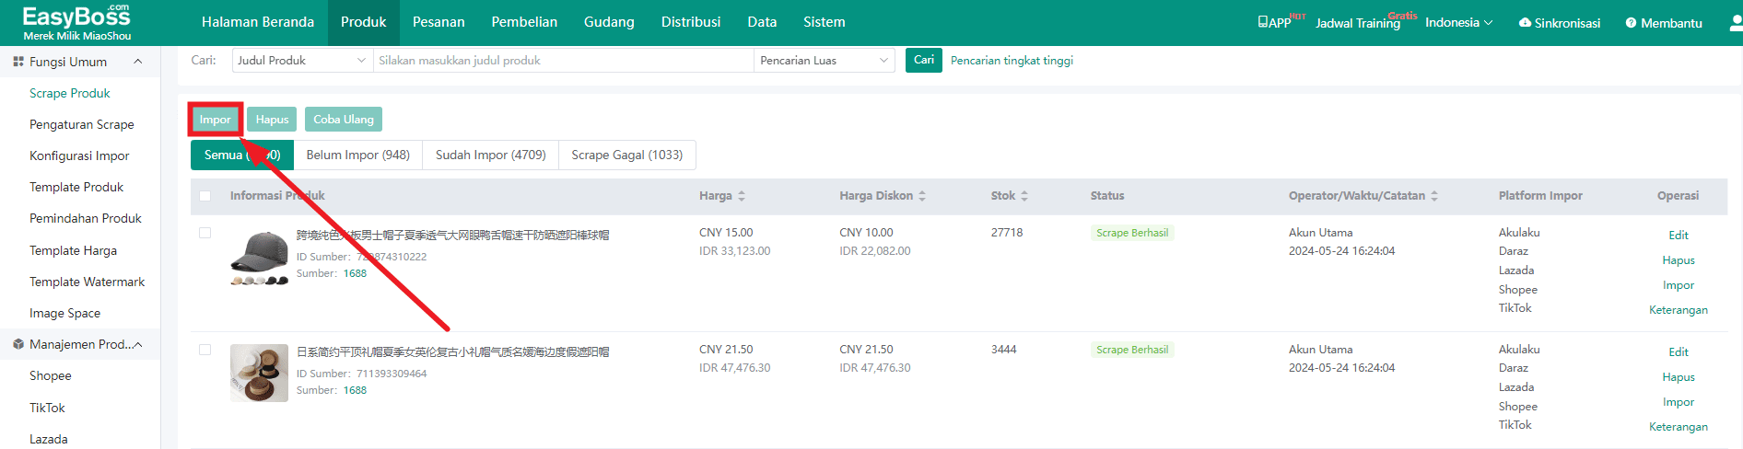The height and width of the screenshot is (449, 1743).
Task: Click Impor for the gray cap product
Action: click(x=1679, y=285)
